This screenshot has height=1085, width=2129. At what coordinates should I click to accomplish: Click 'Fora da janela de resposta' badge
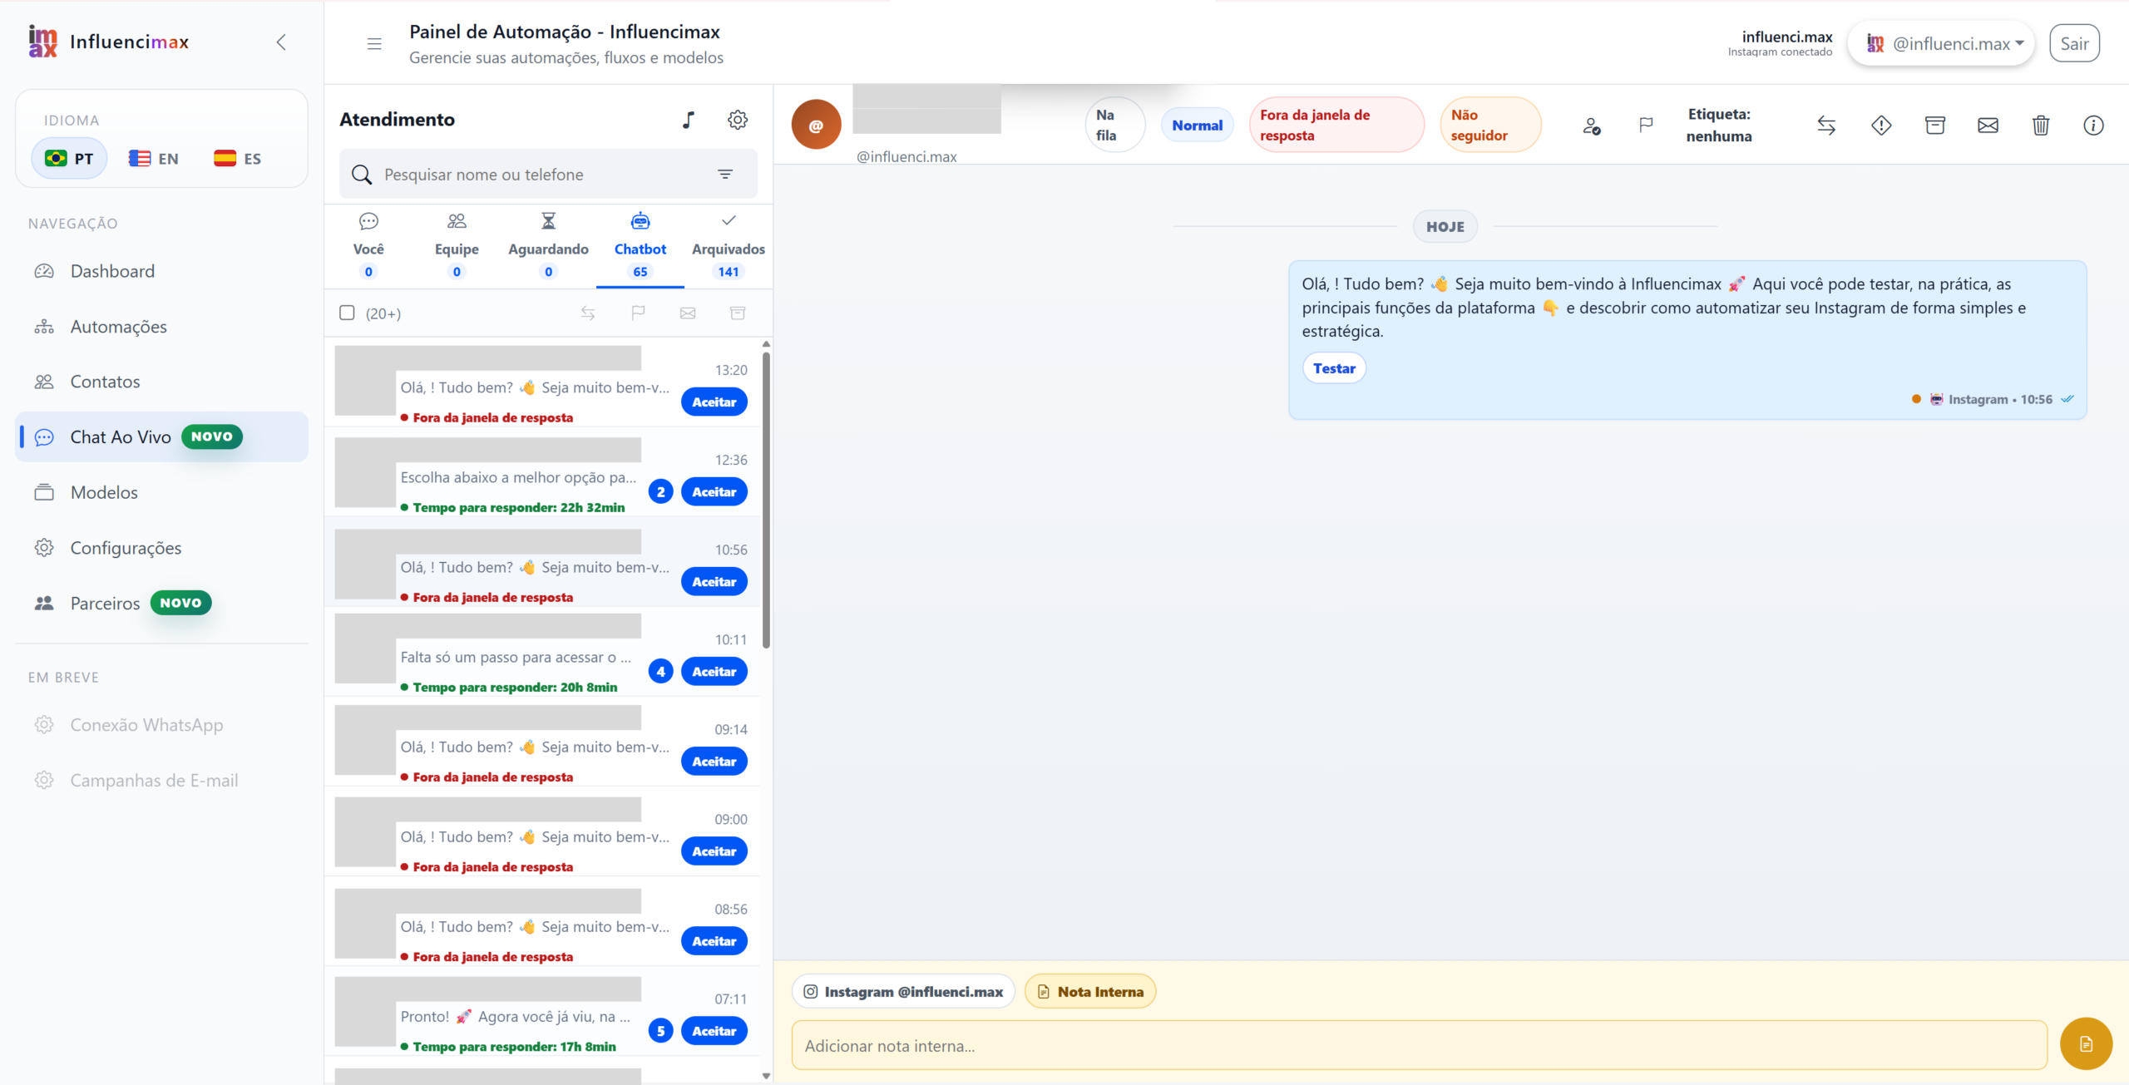1336,125
